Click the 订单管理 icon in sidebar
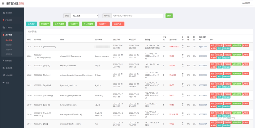 tap(3, 27)
